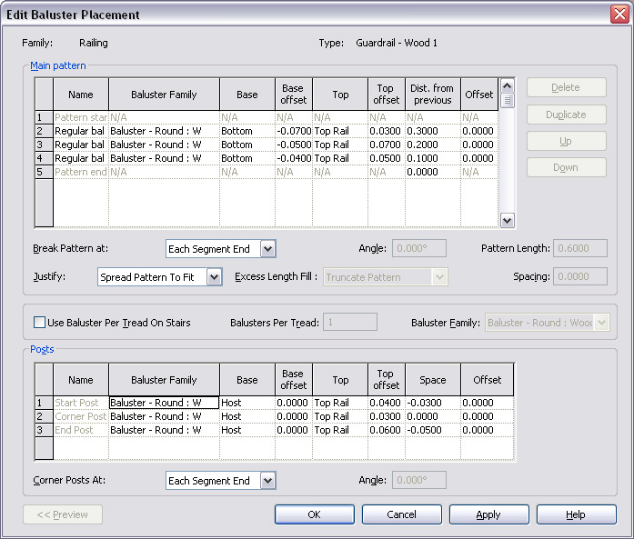Click Start Post Baluster Family cell

164,403
